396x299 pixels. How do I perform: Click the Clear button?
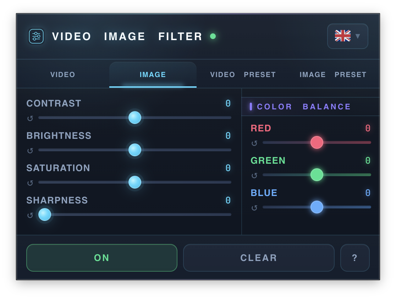point(259,258)
